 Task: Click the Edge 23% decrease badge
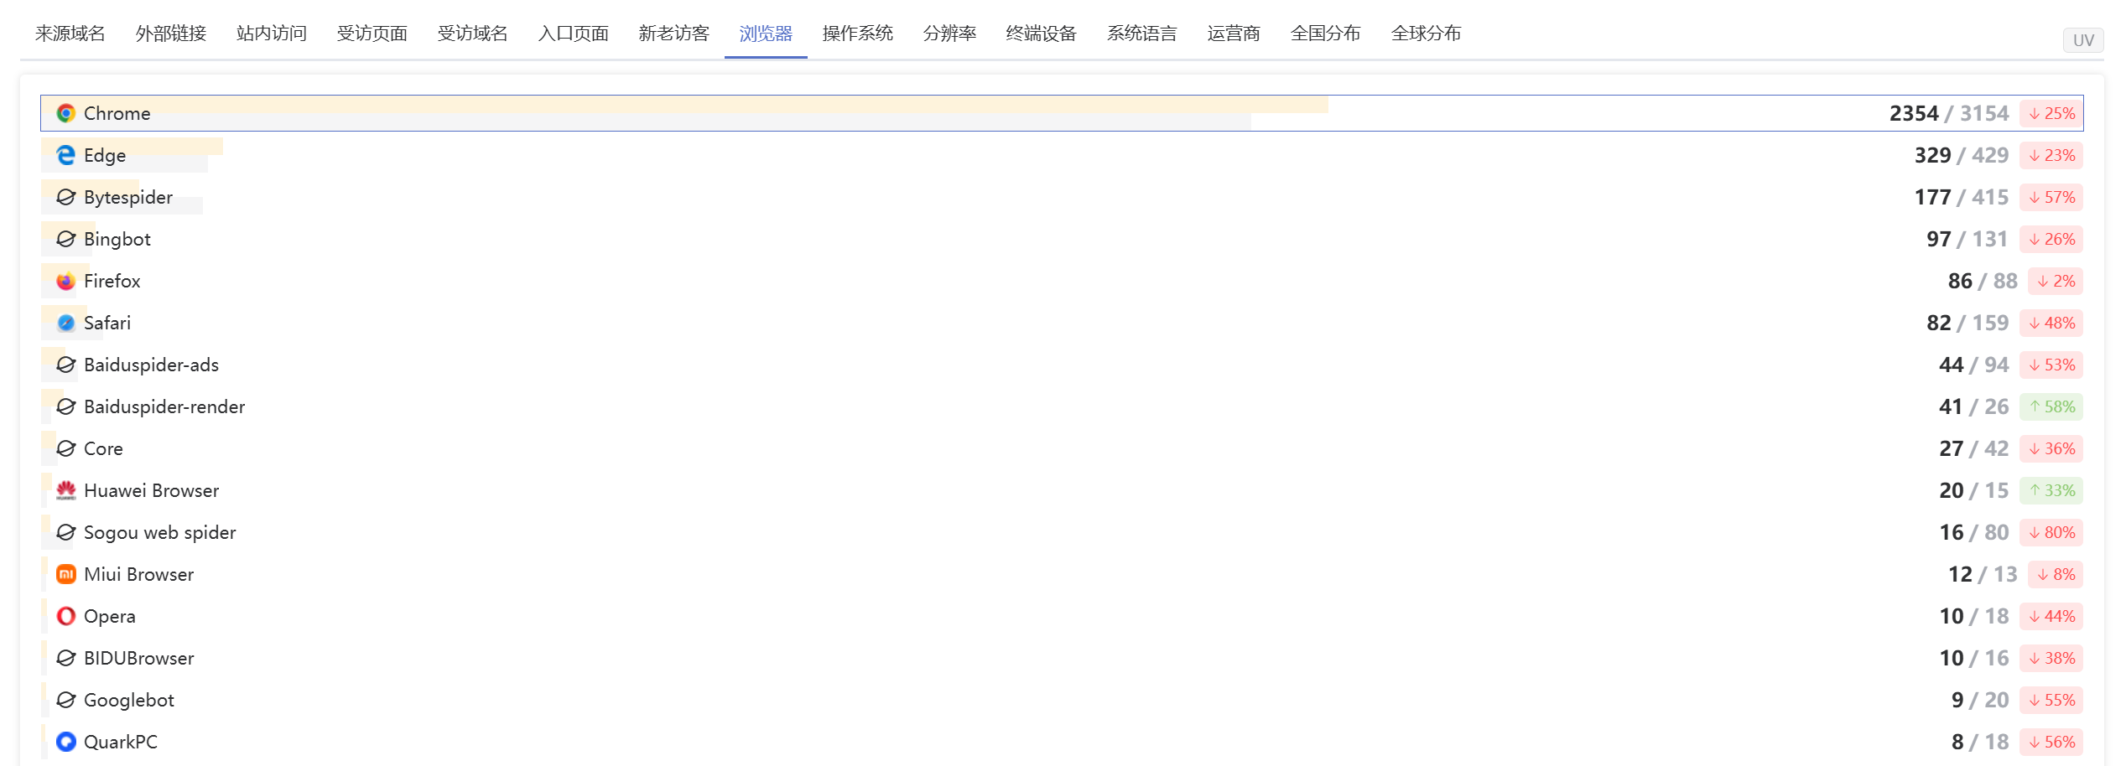click(x=2051, y=155)
